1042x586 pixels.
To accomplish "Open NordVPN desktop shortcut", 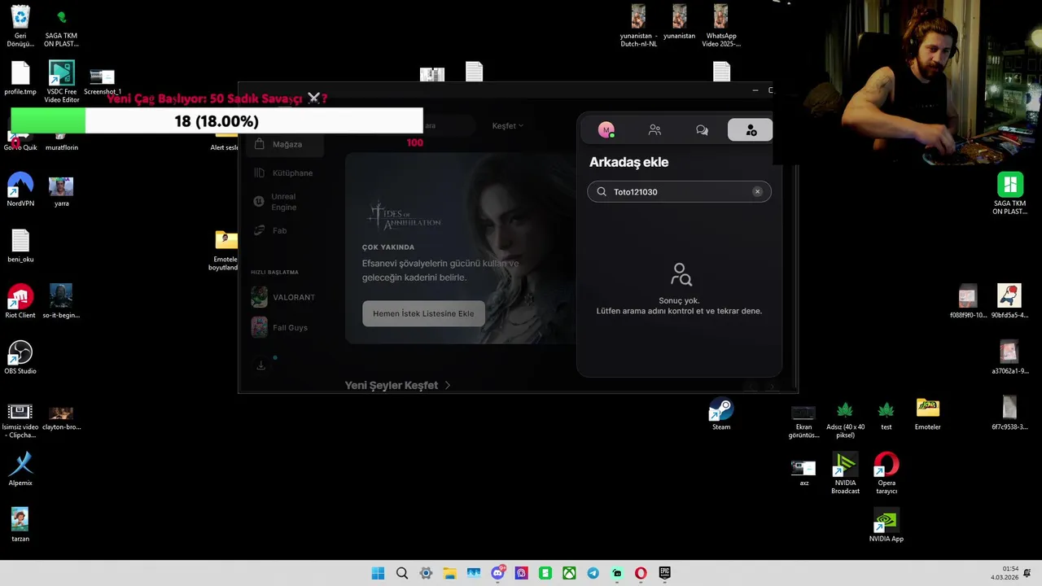I will coord(20,190).
